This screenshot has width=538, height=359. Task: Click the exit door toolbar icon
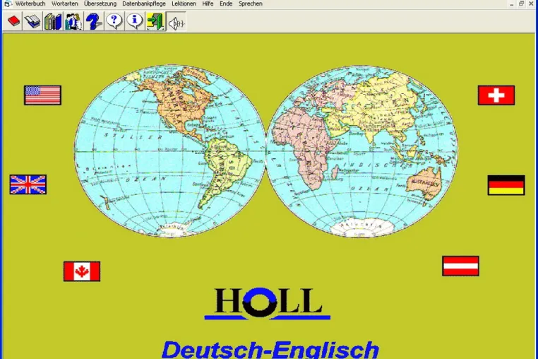[155, 21]
